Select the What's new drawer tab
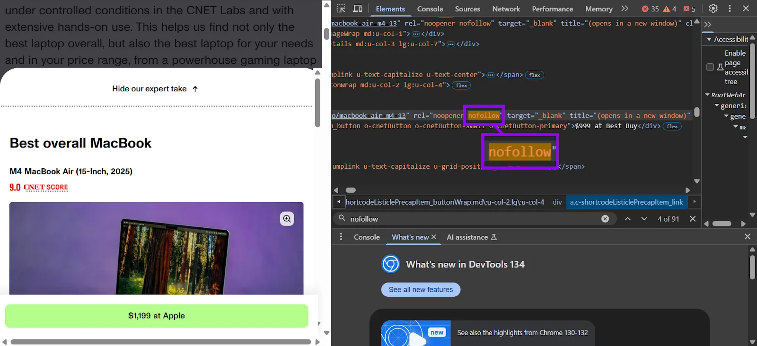The height and width of the screenshot is (346, 757). (410, 237)
